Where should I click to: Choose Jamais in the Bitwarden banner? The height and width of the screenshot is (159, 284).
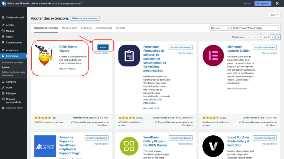tap(247, 3)
